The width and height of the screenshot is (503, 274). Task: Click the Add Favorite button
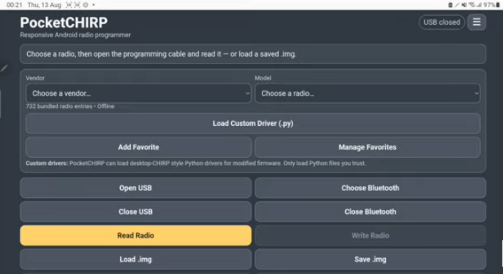click(138, 147)
